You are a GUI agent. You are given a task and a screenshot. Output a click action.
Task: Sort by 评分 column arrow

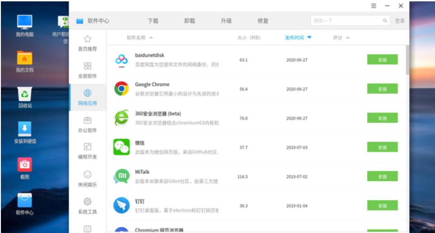348,38
